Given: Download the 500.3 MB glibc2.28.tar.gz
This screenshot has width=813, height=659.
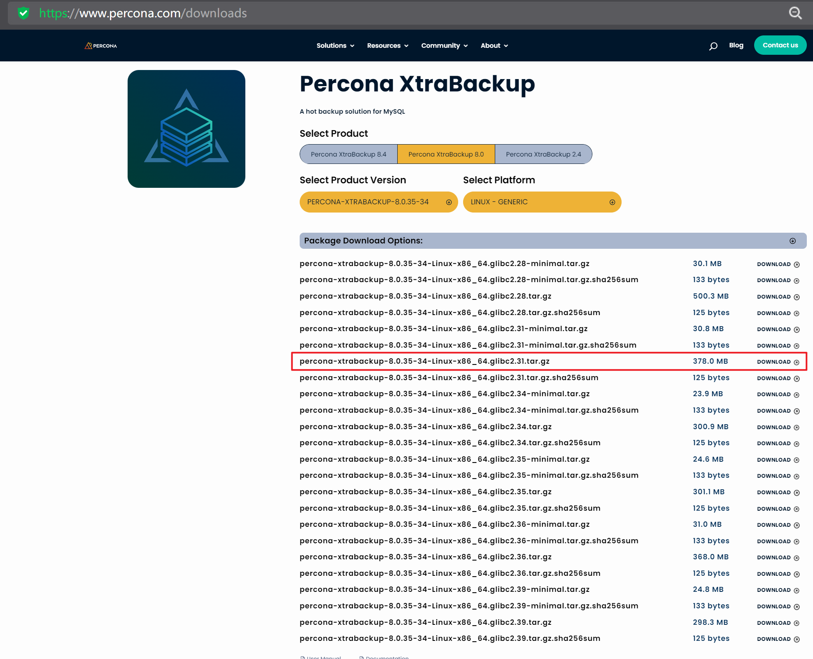Looking at the screenshot, I should [x=778, y=297].
